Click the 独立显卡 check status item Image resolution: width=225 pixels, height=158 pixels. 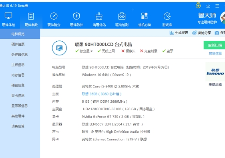point(84,51)
